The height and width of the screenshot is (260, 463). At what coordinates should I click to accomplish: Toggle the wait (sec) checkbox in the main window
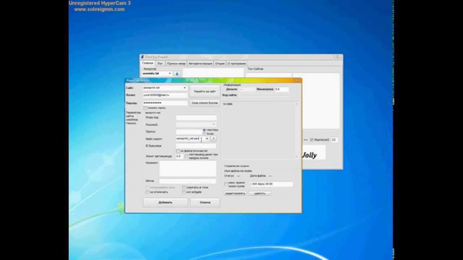pos(311,140)
